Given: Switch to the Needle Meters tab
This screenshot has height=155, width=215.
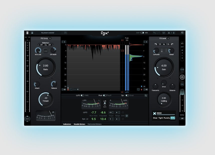Looking at the screenshot, I should (79, 124).
